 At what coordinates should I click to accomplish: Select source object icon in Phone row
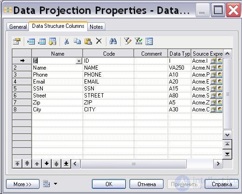[220, 75]
